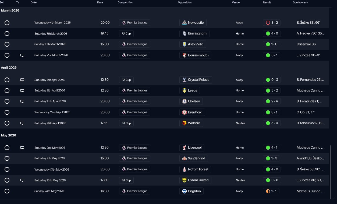Viewport: 337px width, 204px height.
Task: Click the Birmingham club crest icon
Action: pyautogui.click(x=184, y=34)
